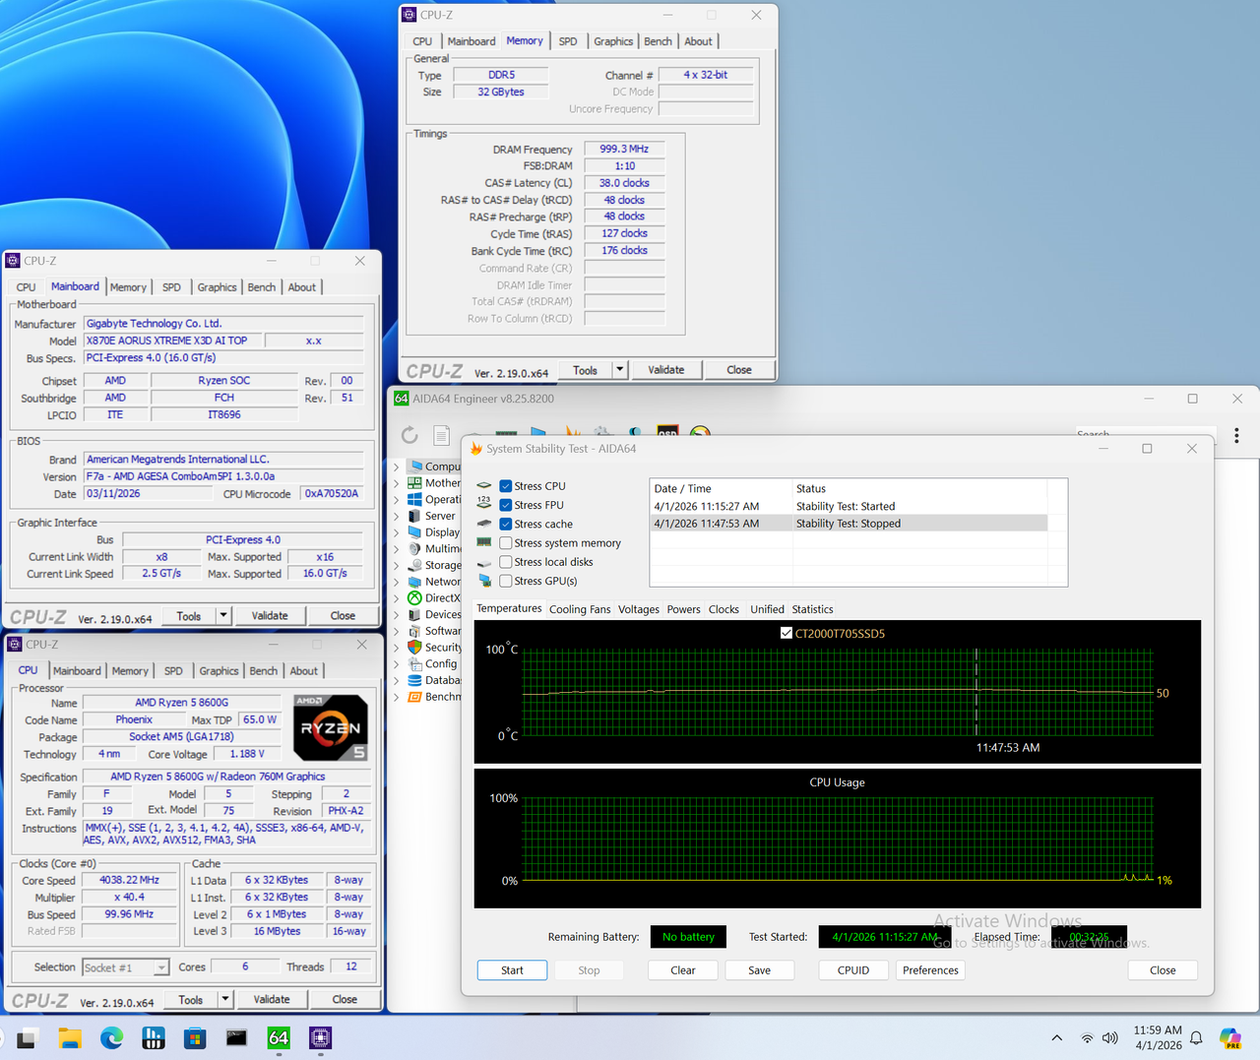Screen dimensions: 1260x1060
Task: Open the notifications bell icon
Action: [x=1196, y=1038]
